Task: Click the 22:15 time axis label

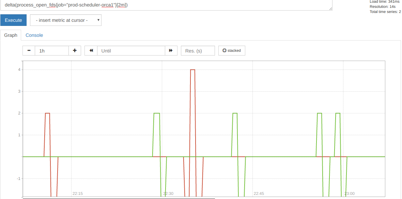Action: [78, 193]
